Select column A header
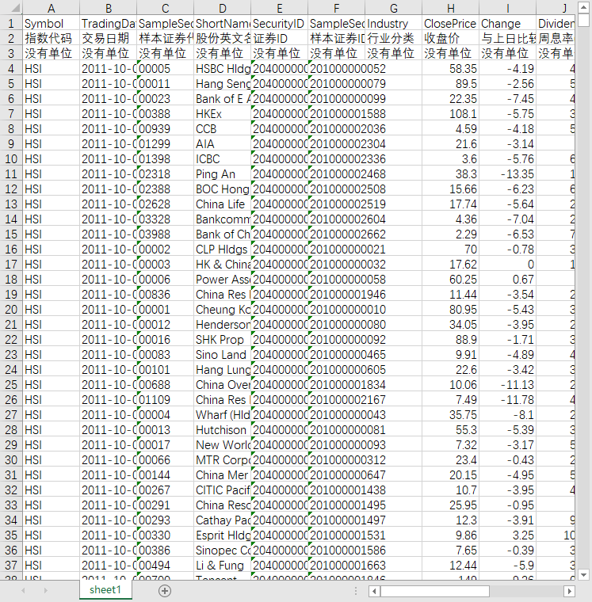The width and height of the screenshot is (592, 602). tap(51, 8)
